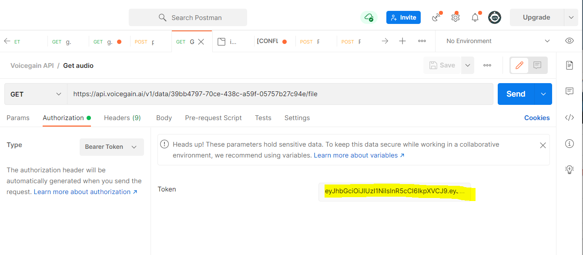Click the Upgrade button
Screen dimensions: 583x255
(536, 17)
